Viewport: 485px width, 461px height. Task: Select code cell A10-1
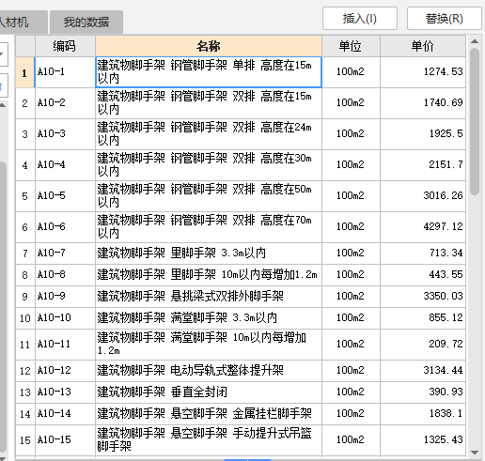coord(65,72)
